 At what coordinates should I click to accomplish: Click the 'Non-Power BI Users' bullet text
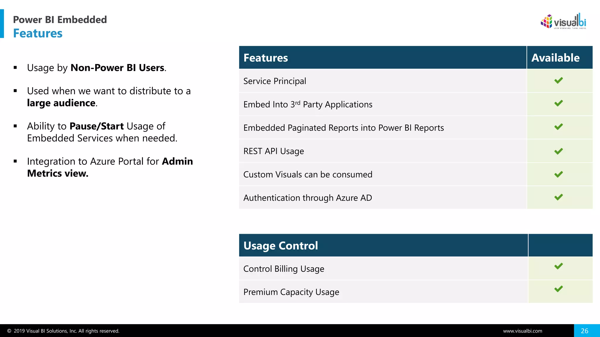[x=117, y=68]
